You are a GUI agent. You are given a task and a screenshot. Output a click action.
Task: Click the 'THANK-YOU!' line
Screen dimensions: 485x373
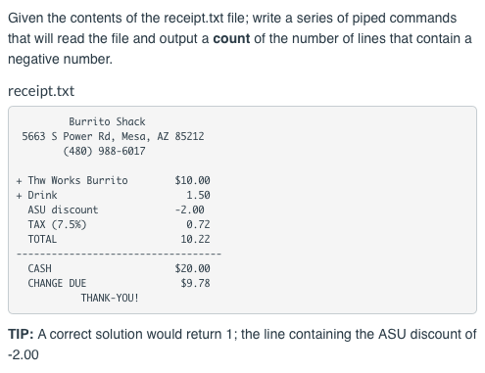click(x=110, y=298)
